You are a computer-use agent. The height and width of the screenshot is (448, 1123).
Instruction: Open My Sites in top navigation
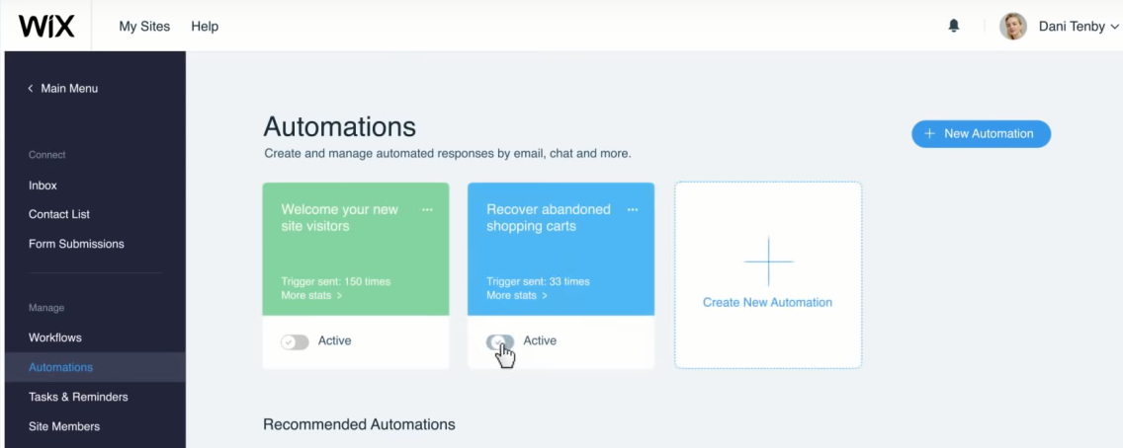tap(144, 27)
